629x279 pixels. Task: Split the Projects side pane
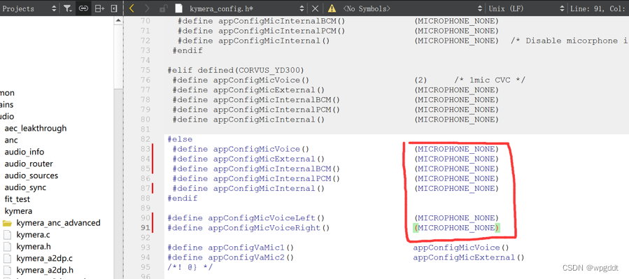pos(99,8)
